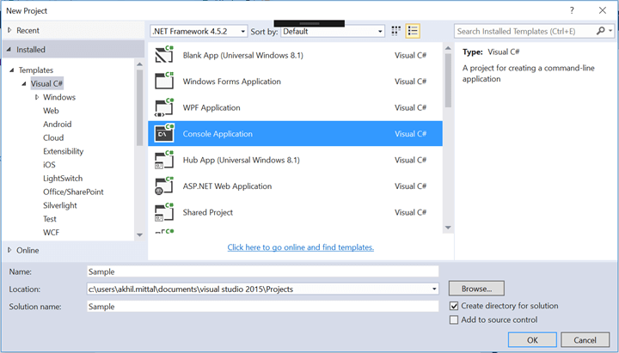Open search options dropdown arrow

[x=610, y=31]
